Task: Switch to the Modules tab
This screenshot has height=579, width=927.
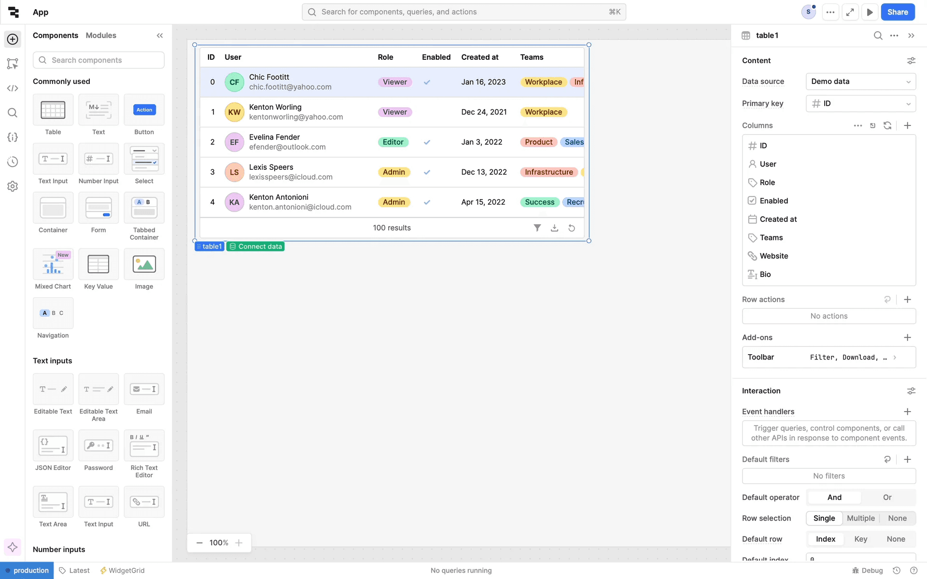Action: pos(101,35)
